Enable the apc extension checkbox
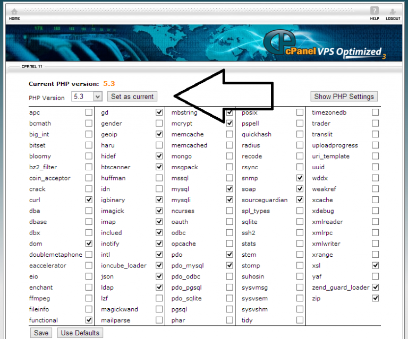 (x=89, y=112)
